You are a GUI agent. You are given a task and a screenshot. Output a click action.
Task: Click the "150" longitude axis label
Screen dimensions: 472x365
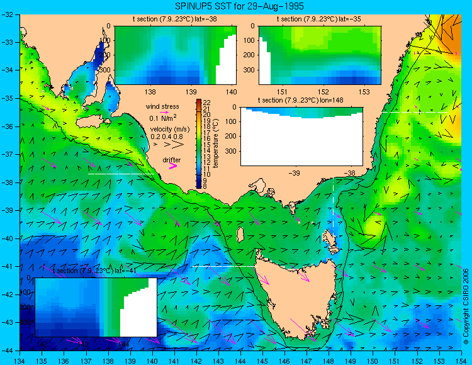pos(373,361)
